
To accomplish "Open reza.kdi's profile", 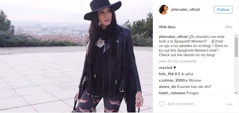I will point(165,68).
